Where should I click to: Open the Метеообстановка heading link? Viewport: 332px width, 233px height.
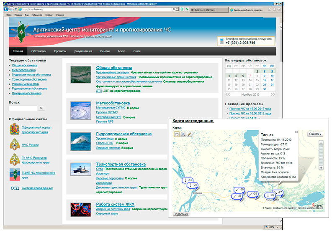tap(113, 103)
